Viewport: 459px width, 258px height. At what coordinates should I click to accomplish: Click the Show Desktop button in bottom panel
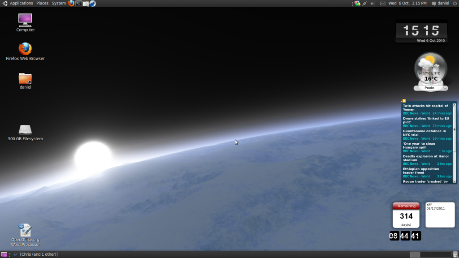4,254
